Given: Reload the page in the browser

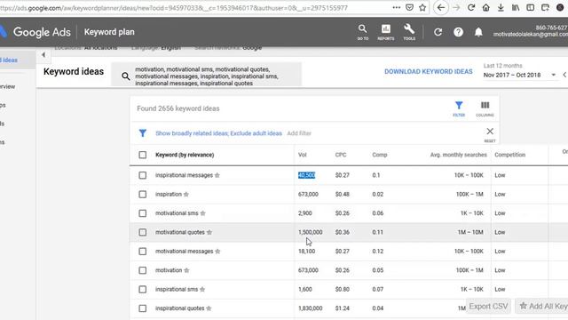Looking at the screenshot, I should point(471,8).
